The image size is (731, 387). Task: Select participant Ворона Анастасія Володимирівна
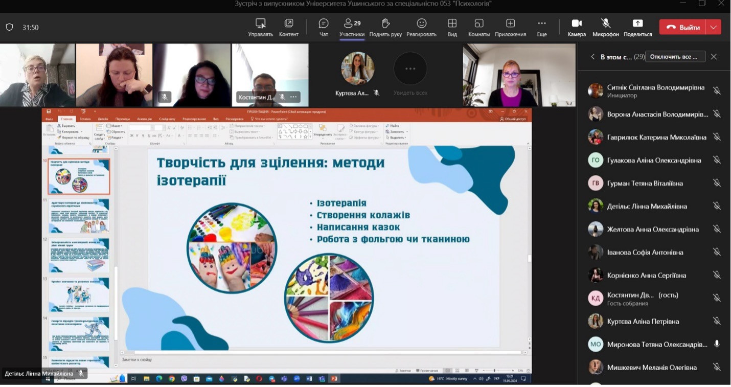[654, 114]
